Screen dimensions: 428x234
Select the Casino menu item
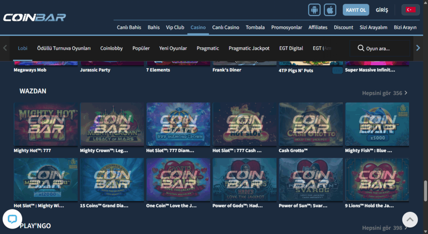click(x=198, y=27)
